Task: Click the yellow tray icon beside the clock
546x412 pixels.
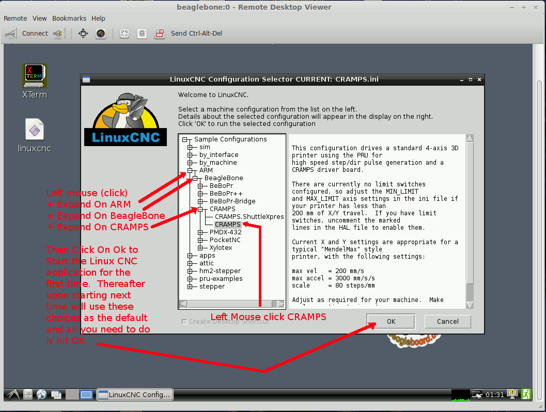Action: [512, 394]
